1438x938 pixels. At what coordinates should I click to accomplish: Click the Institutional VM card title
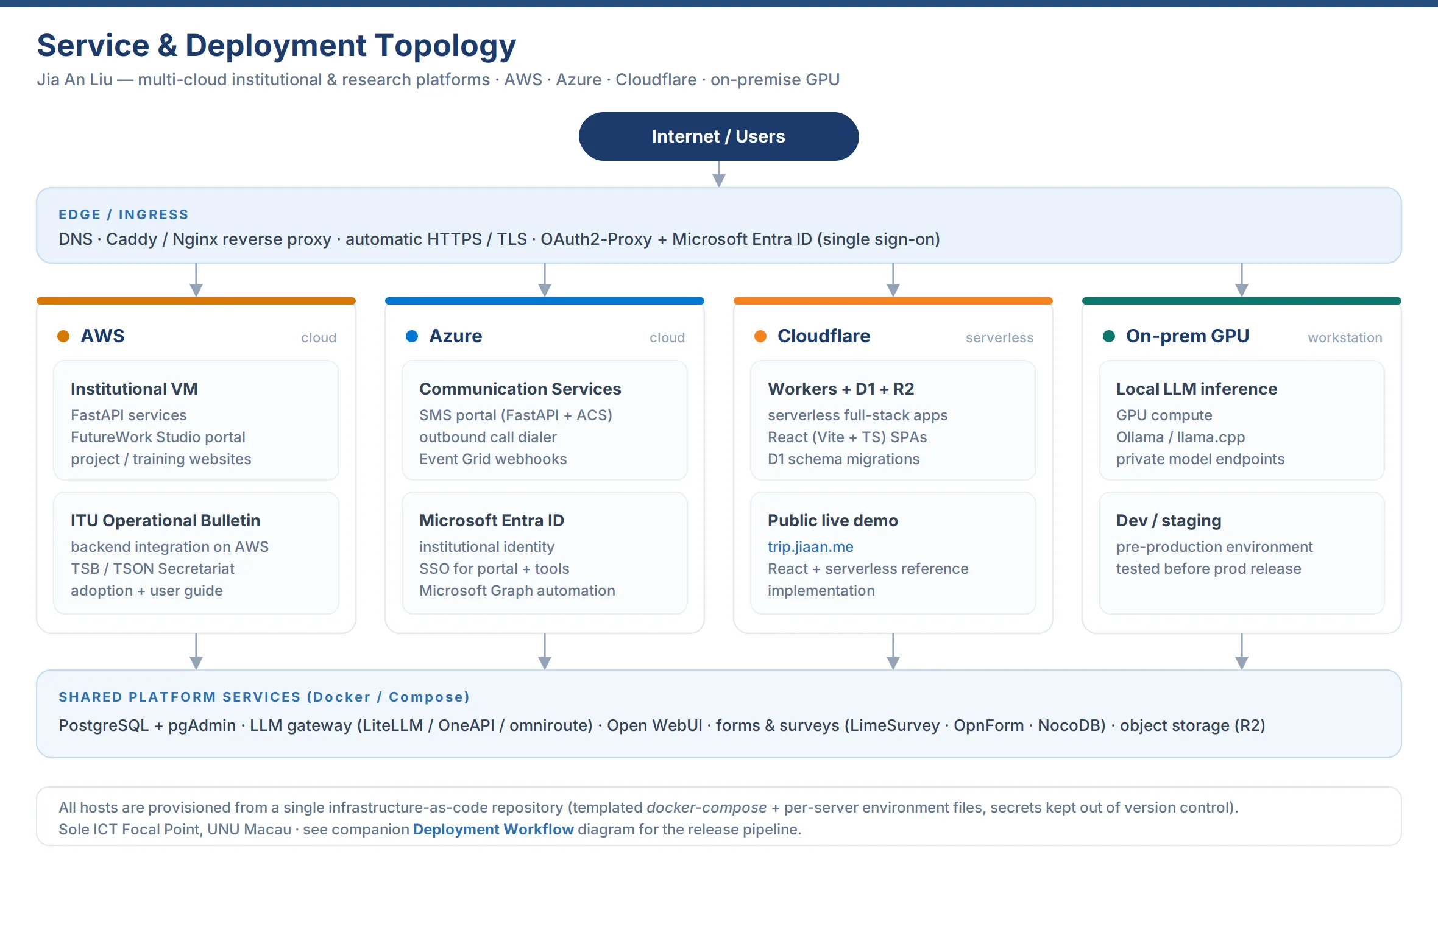pyautogui.click(x=134, y=389)
